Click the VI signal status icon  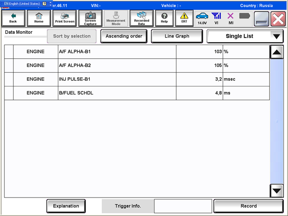coord(216,19)
